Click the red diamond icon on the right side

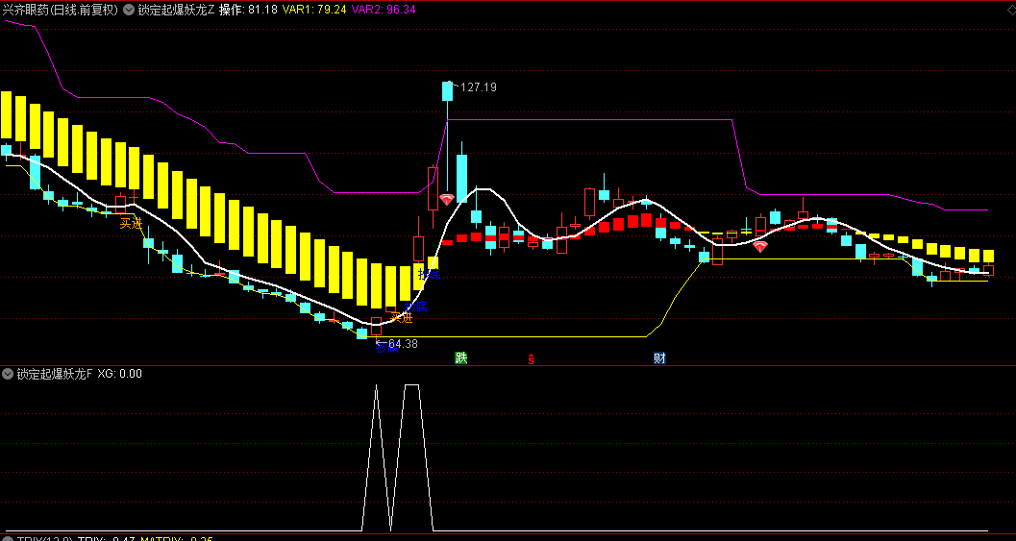pyautogui.click(x=760, y=246)
